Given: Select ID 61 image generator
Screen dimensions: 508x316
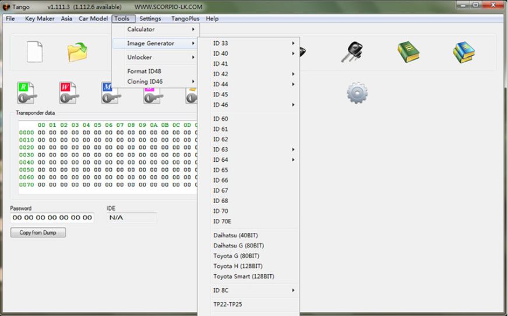Looking at the screenshot, I should tap(249, 129).
